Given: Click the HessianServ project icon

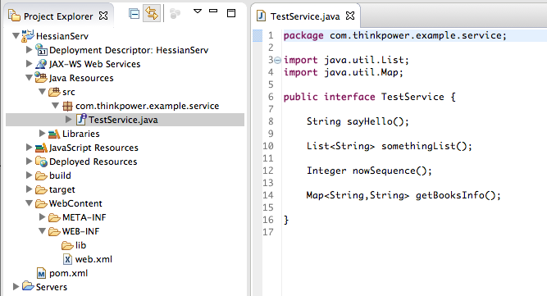Looking at the screenshot, I should 28,36.
